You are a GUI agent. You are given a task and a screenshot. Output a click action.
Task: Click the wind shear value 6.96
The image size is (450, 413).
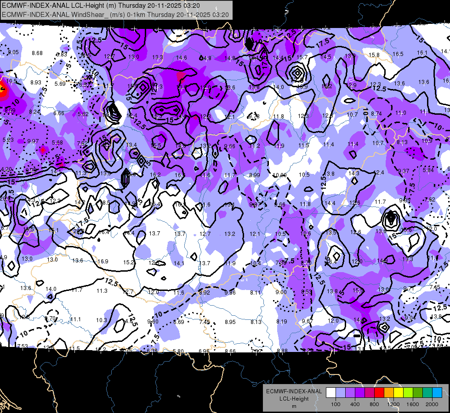click(204, 351)
